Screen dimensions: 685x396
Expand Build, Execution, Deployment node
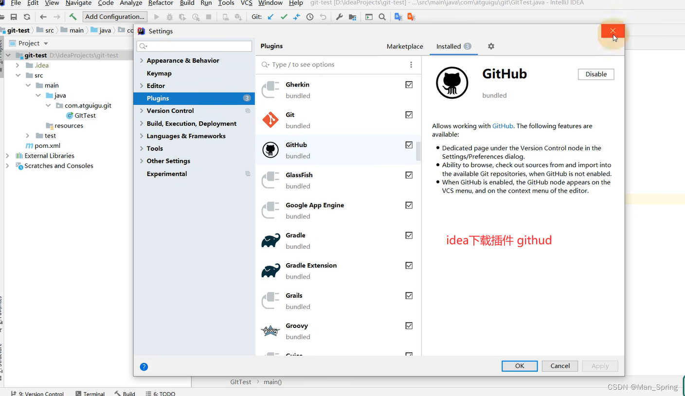142,124
